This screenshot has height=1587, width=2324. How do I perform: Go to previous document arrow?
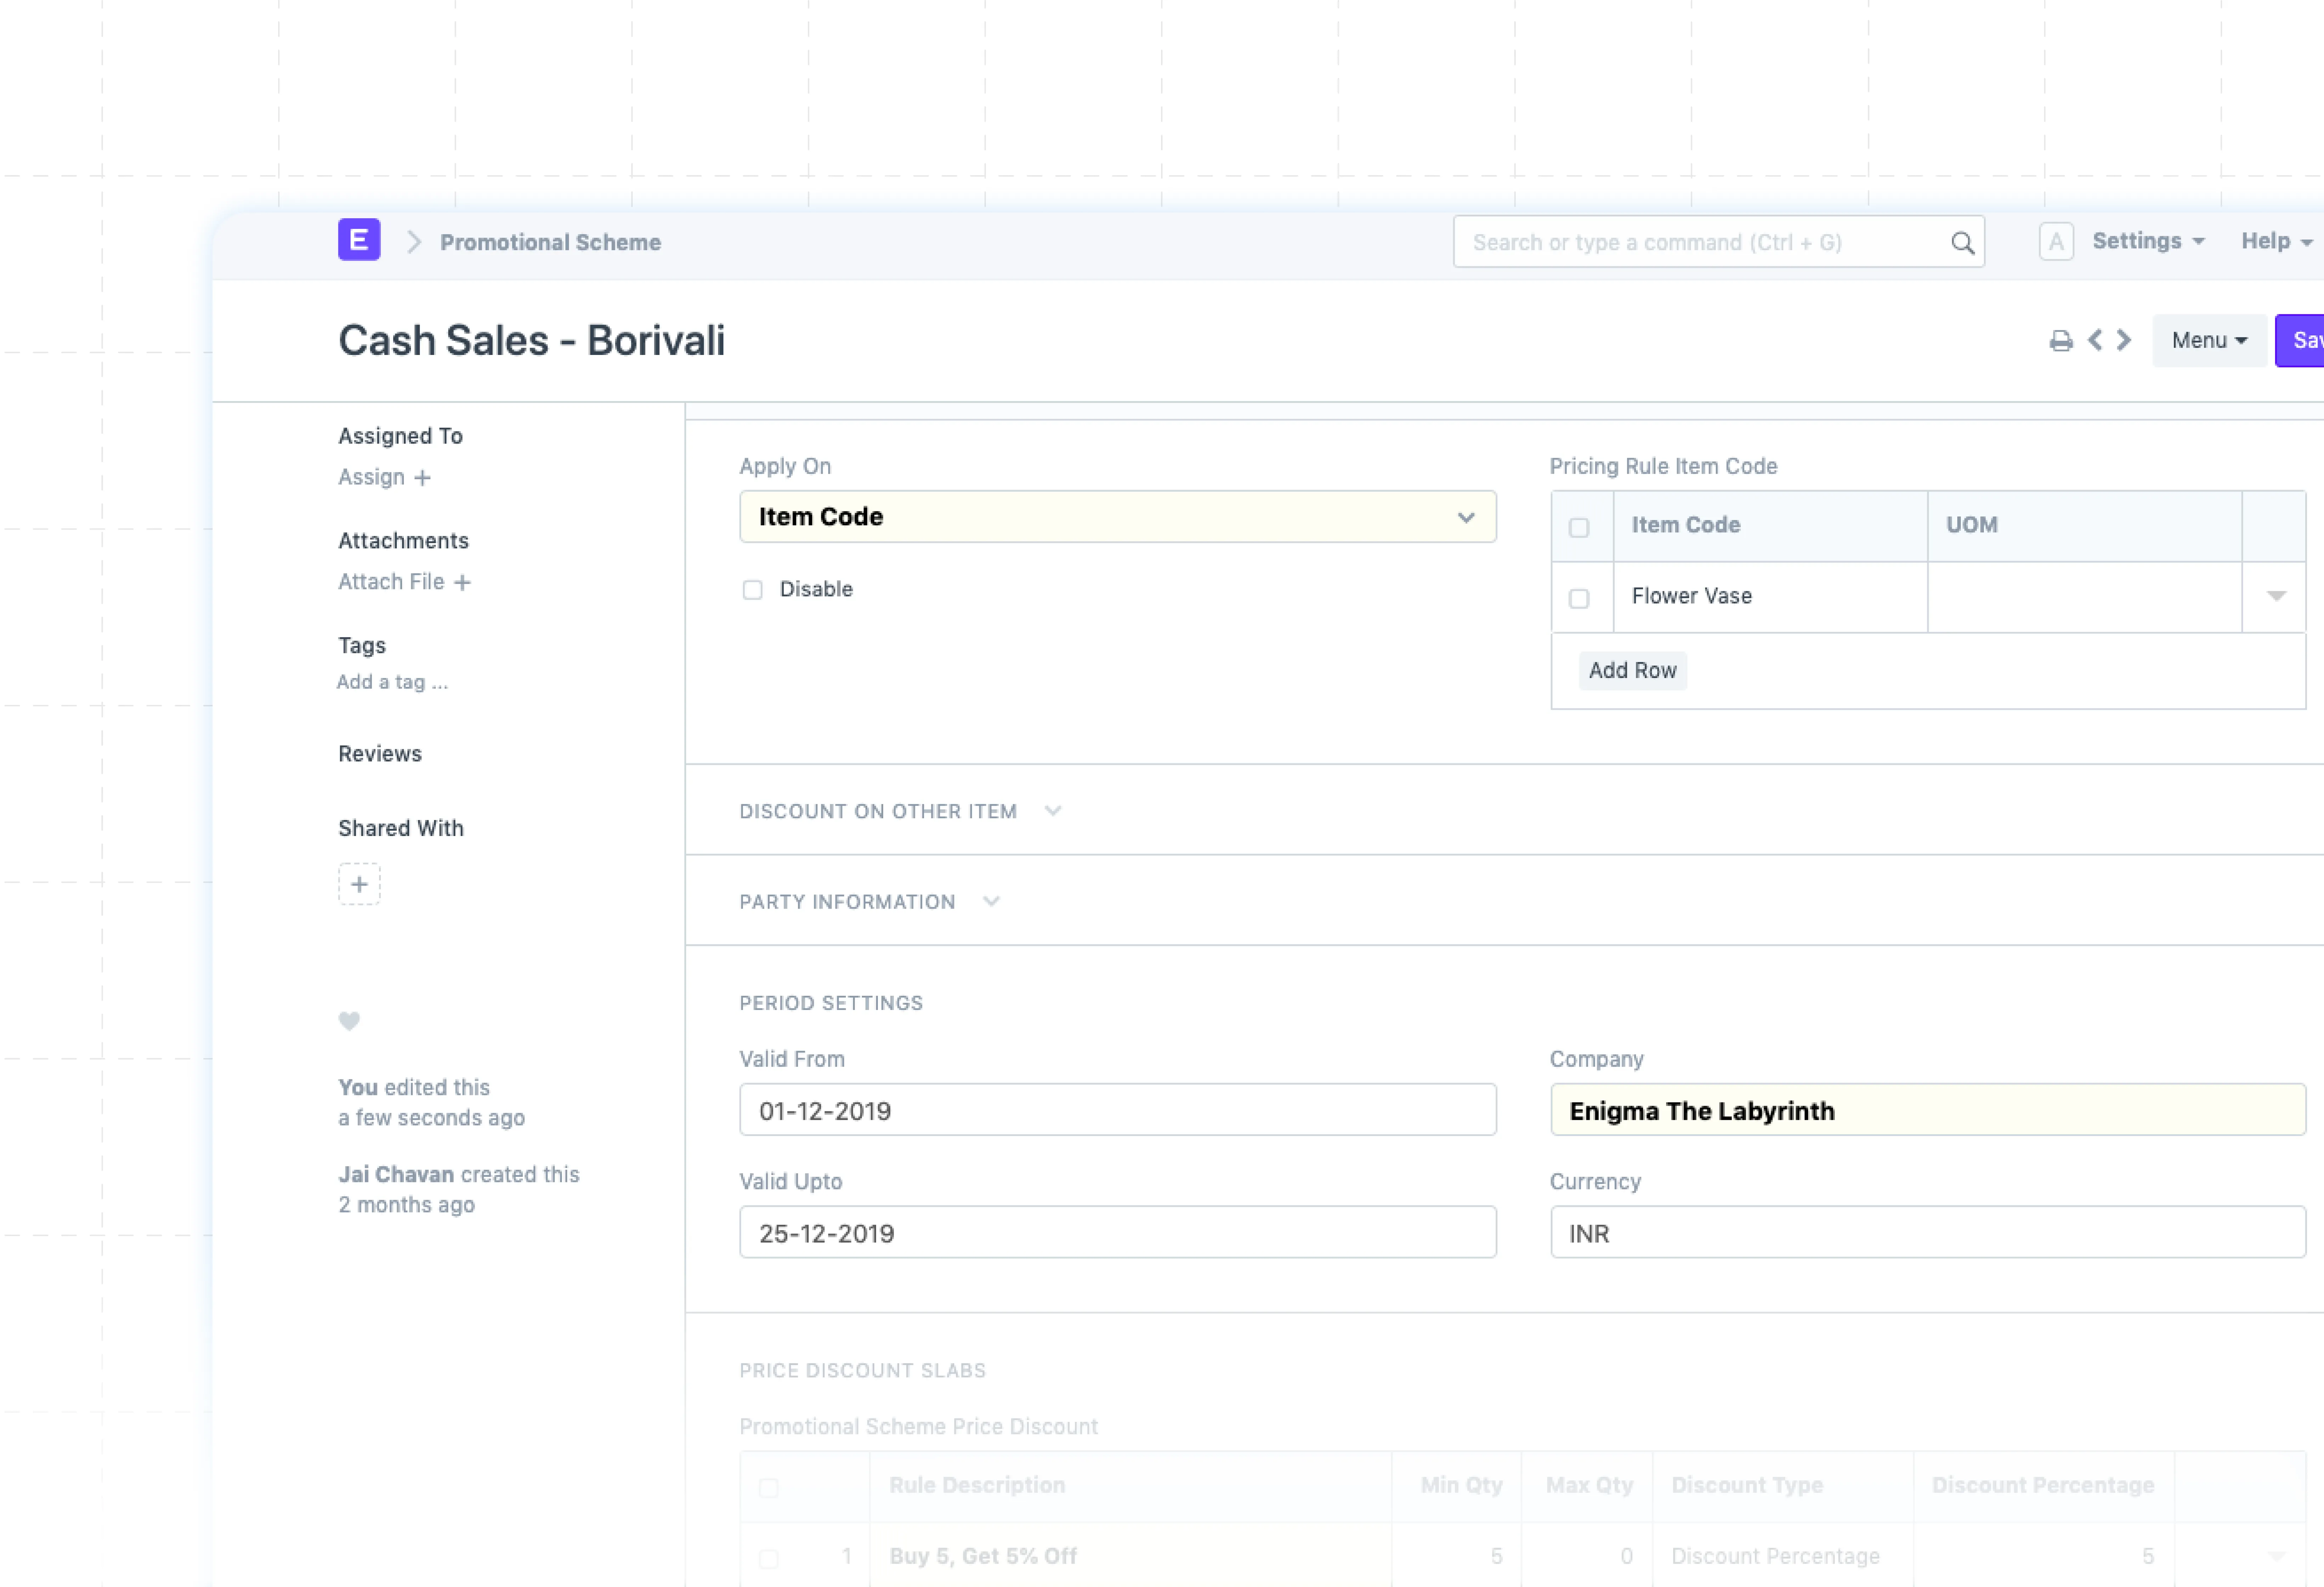pyautogui.click(x=2095, y=340)
